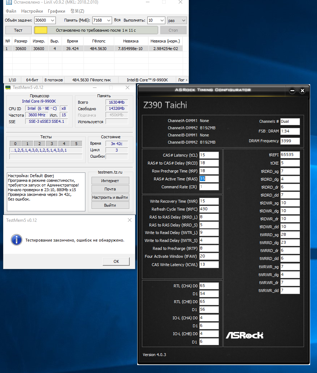Click the Version 4.0.3 label

click(x=154, y=355)
